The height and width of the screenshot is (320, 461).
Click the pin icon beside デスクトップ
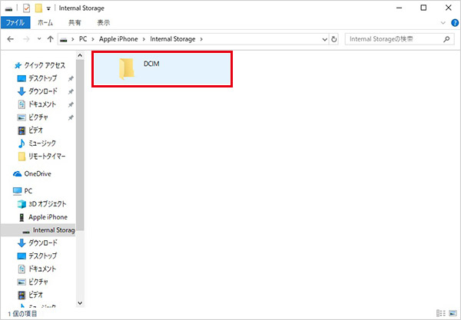[x=71, y=79]
